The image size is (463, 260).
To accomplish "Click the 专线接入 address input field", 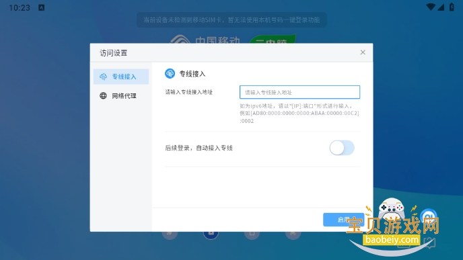I will (299, 92).
